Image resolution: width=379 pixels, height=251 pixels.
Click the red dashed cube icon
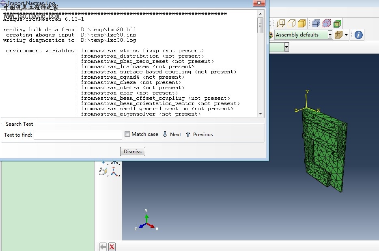pyautogui.click(x=327, y=23)
